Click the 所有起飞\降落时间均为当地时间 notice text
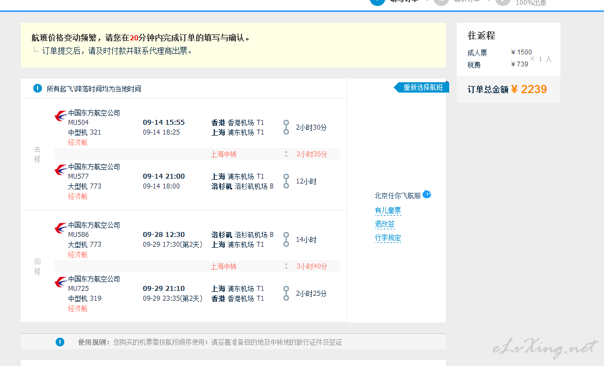Viewport: 604px width, 366px height. (x=94, y=89)
